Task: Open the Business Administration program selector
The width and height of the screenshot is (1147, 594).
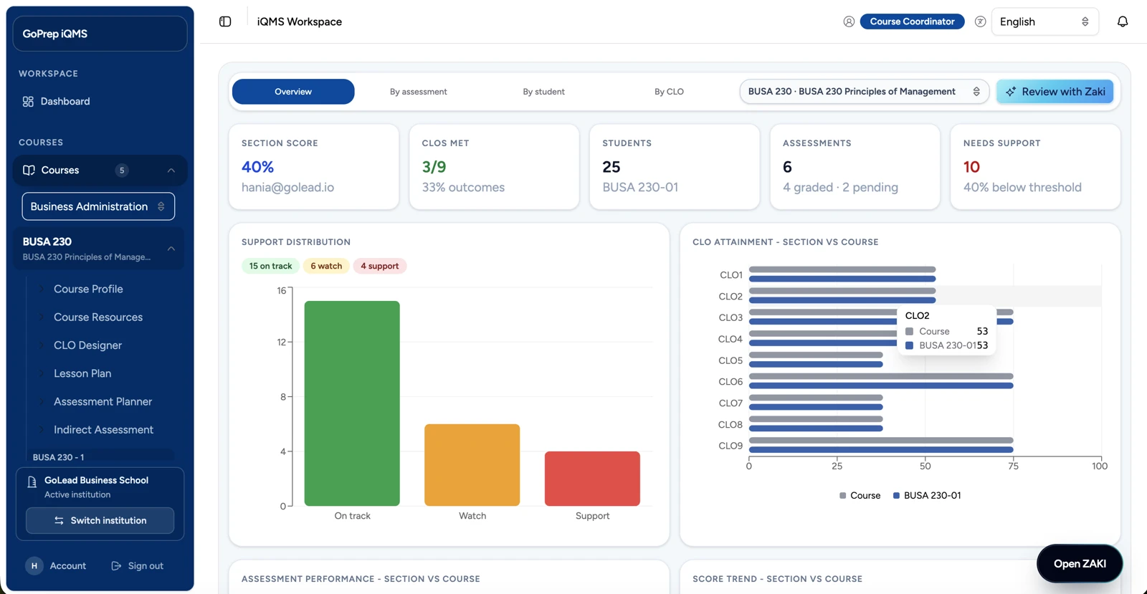Action: tap(98, 206)
